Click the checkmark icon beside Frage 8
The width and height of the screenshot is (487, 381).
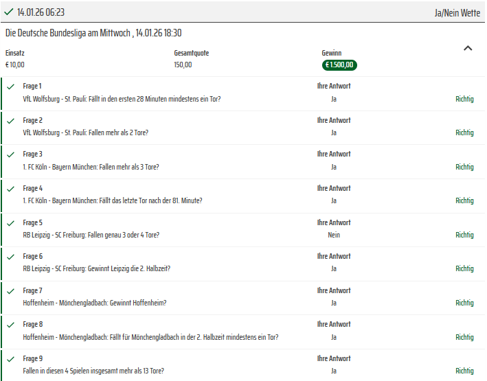(10, 325)
